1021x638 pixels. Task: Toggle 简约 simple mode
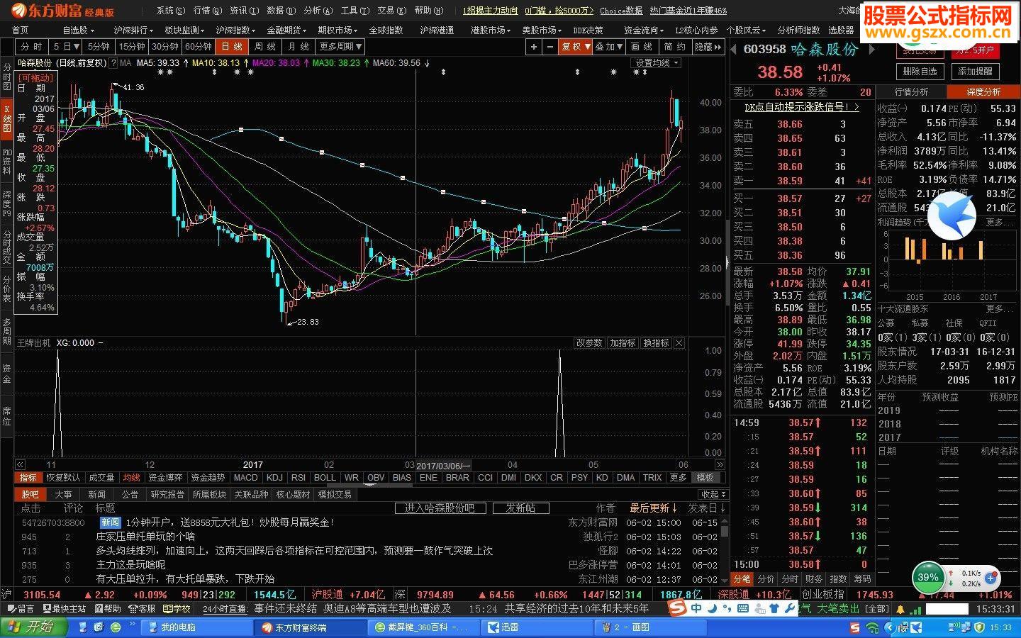click(x=674, y=47)
